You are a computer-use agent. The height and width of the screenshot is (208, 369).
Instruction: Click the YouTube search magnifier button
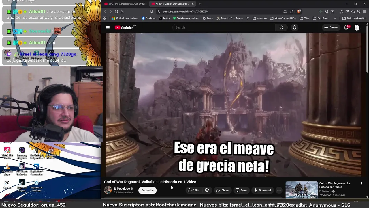pos(281,27)
